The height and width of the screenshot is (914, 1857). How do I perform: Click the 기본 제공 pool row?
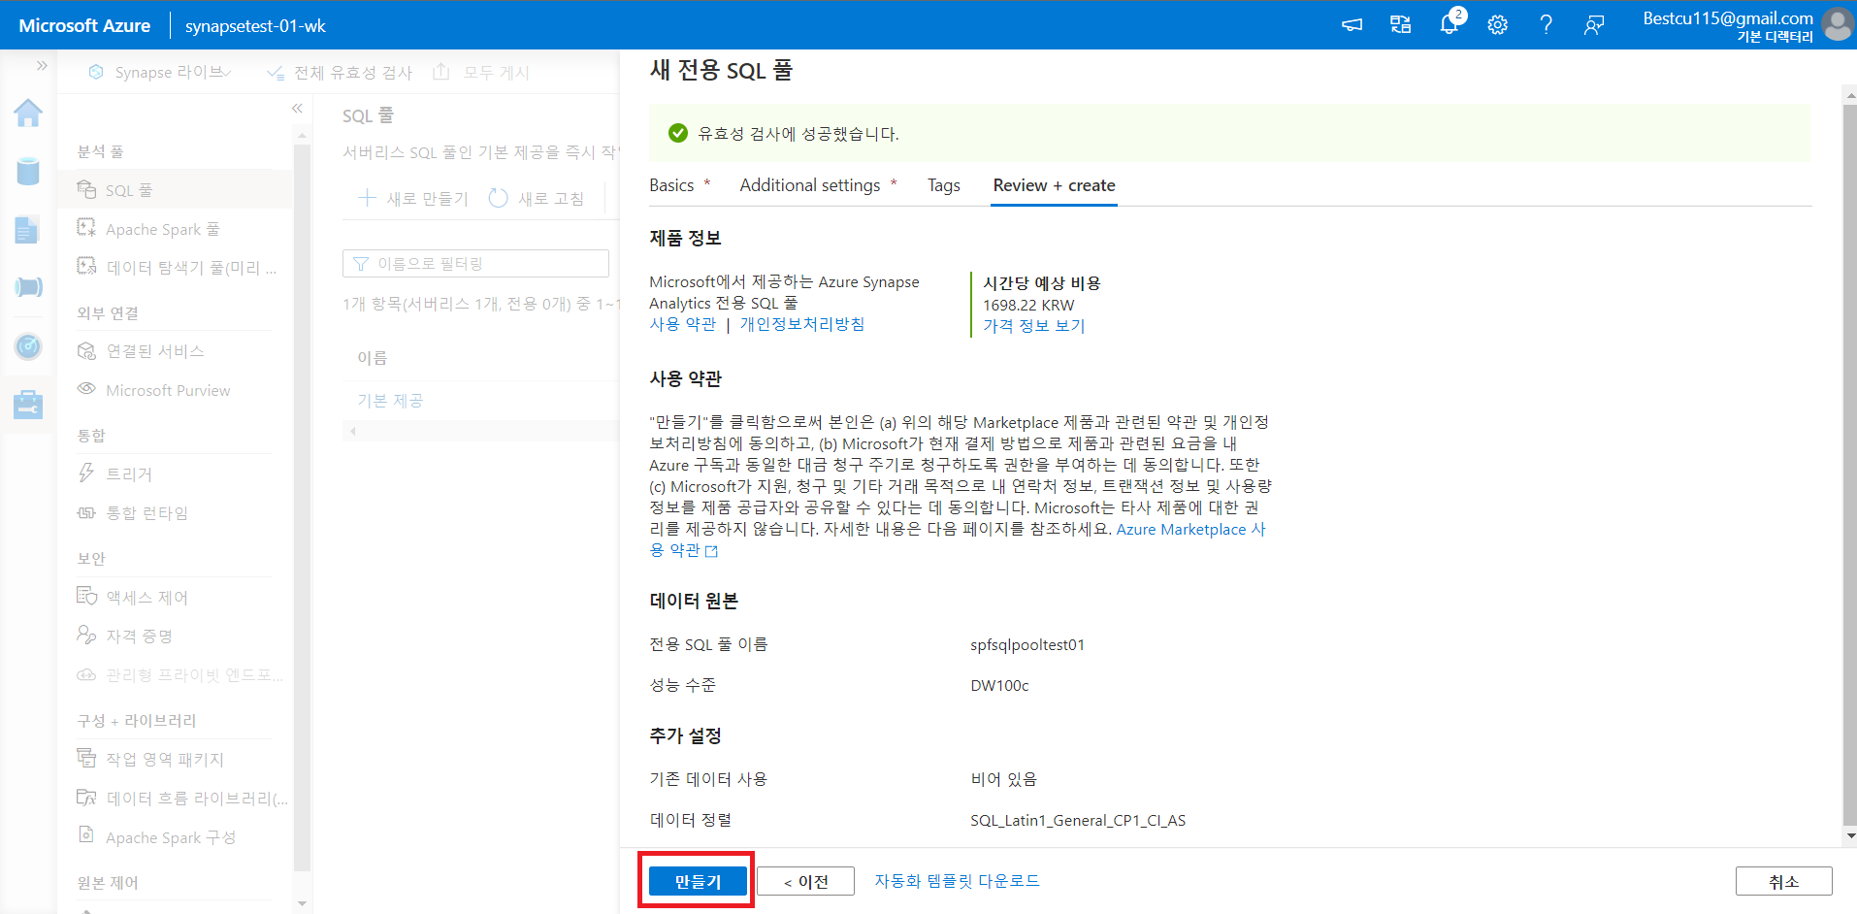pyautogui.click(x=390, y=401)
